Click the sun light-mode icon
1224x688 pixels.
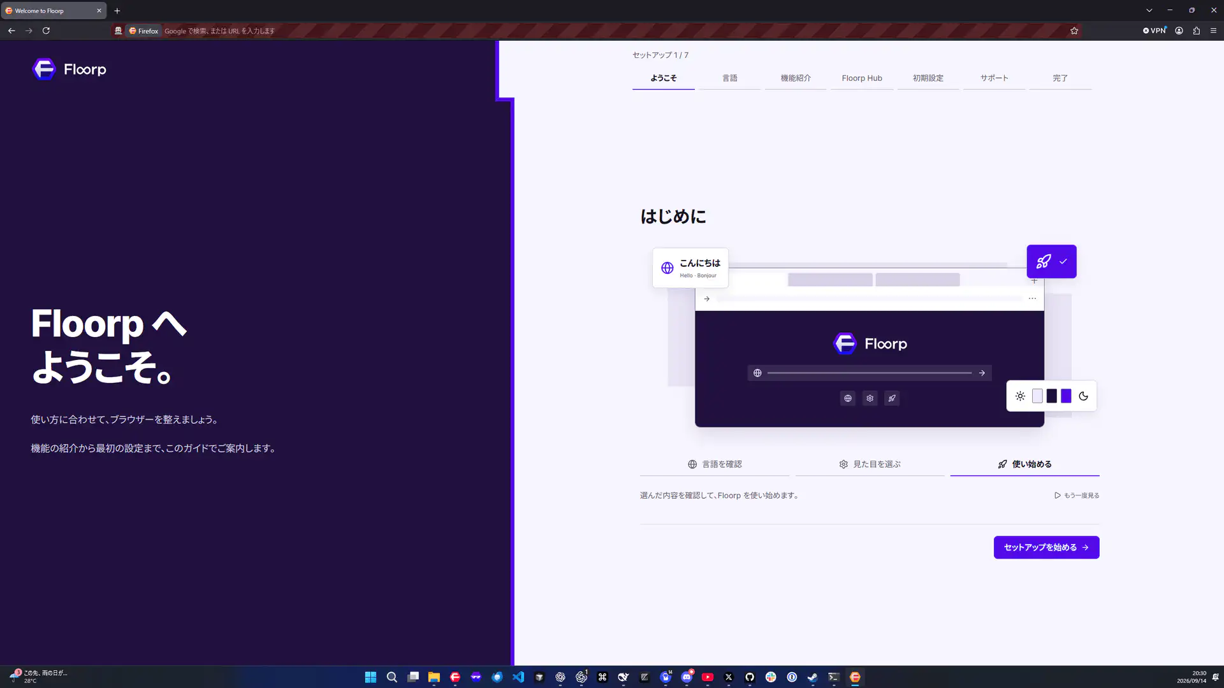1020,396
